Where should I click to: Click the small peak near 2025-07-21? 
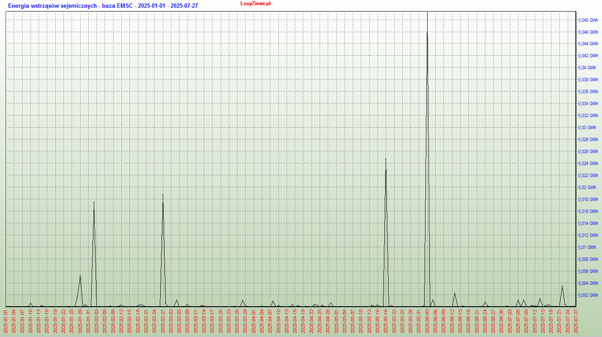(562, 286)
